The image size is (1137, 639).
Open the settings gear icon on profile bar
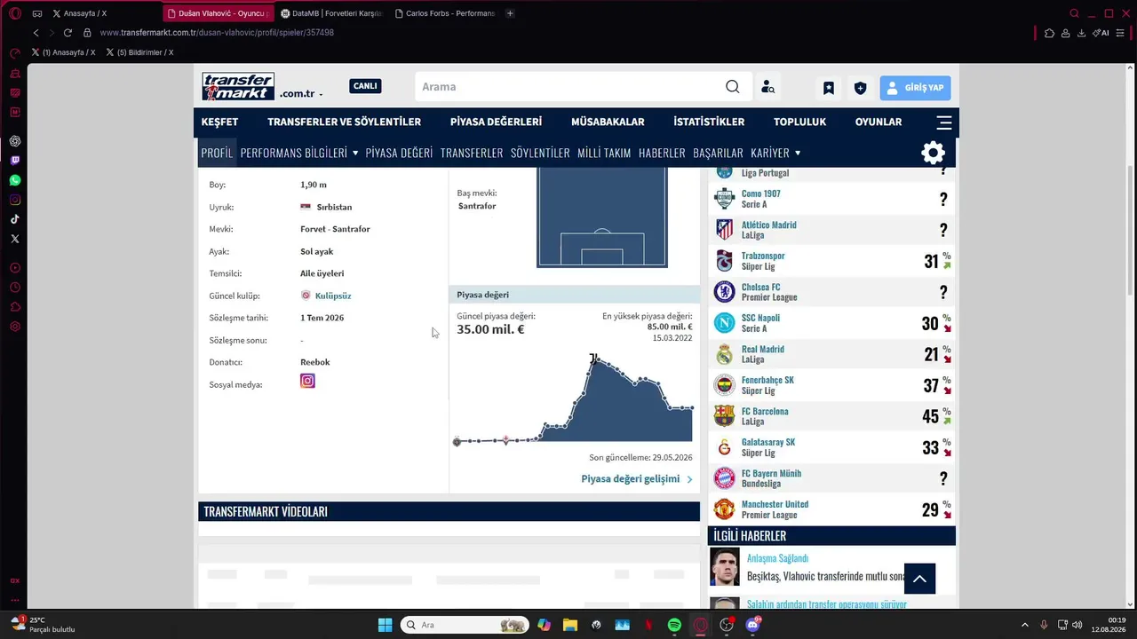933,153
